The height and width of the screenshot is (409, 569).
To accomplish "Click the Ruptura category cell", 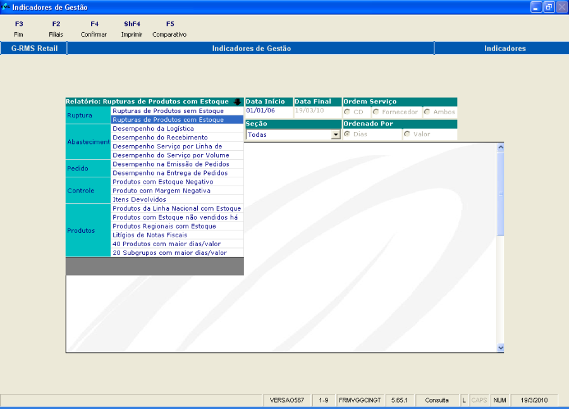I will (88, 116).
